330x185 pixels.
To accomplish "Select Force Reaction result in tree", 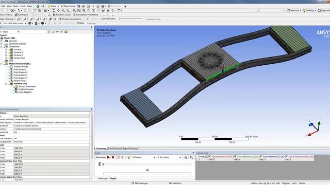I will point(25,92).
